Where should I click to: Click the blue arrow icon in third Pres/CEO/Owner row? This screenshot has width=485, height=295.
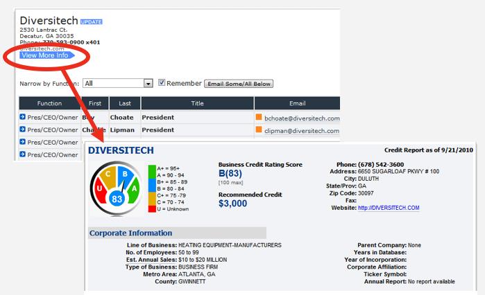pyautogui.click(x=23, y=142)
